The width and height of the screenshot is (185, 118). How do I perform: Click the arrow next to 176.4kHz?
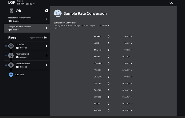click(109, 63)
